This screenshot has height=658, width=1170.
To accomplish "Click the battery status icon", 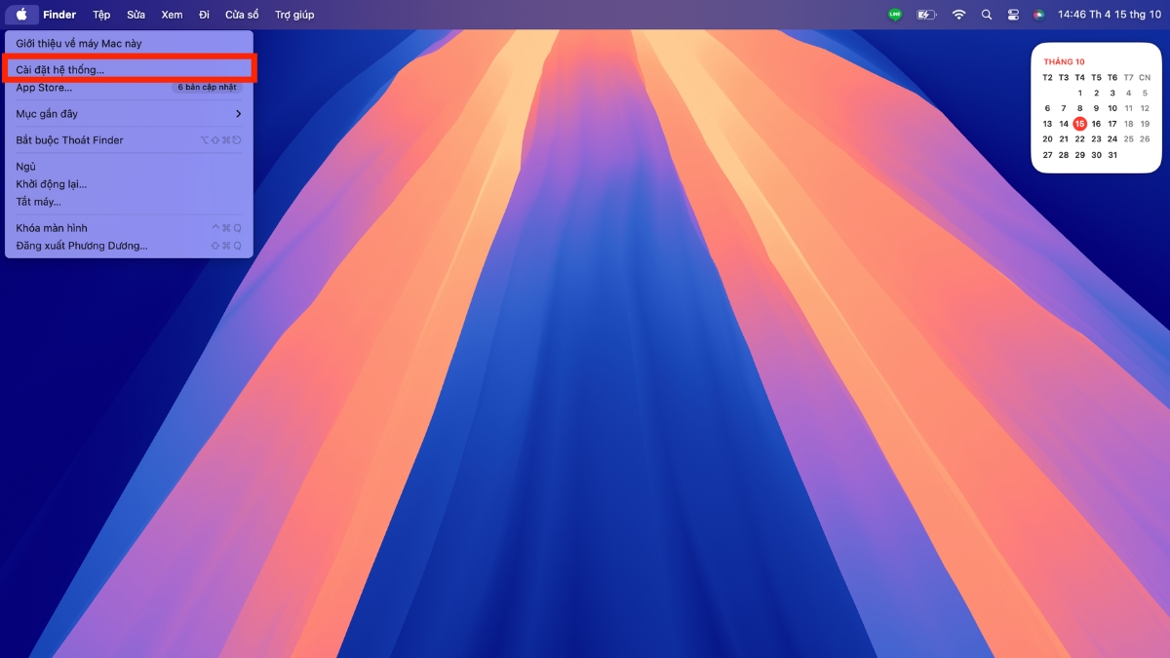I will 926,15.
